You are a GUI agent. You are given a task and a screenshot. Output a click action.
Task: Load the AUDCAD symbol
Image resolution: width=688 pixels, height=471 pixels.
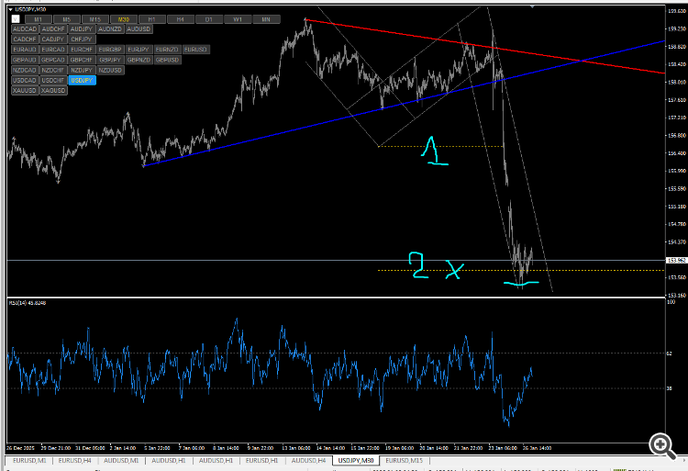pos(25,29)
